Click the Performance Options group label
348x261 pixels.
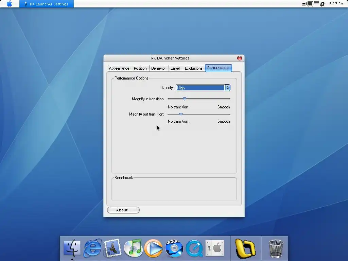132,78
